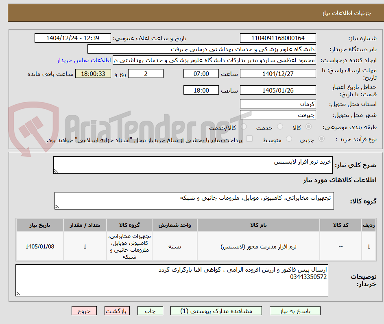Click the requester name field

(214, 60)
